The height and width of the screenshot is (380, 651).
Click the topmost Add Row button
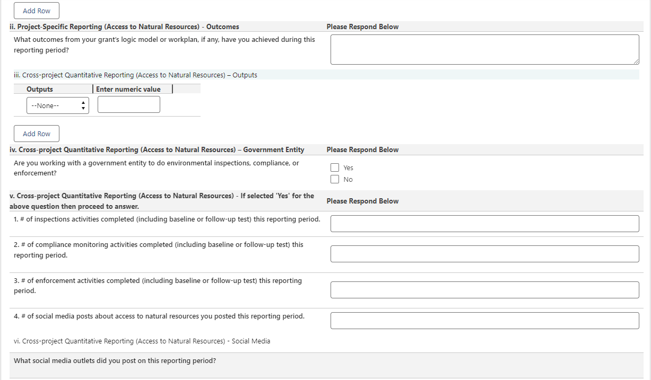point(37,11)
